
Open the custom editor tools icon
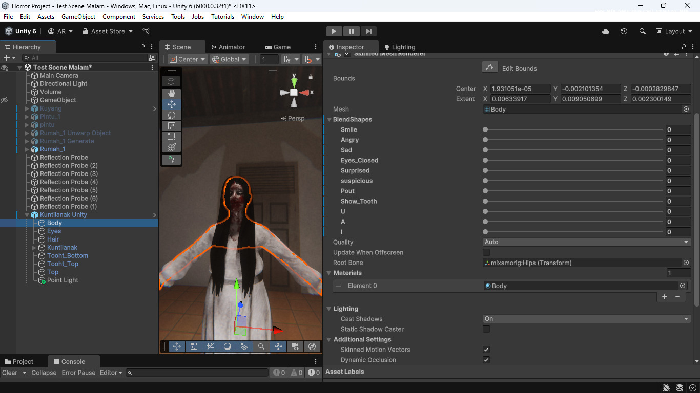[171, 160]
